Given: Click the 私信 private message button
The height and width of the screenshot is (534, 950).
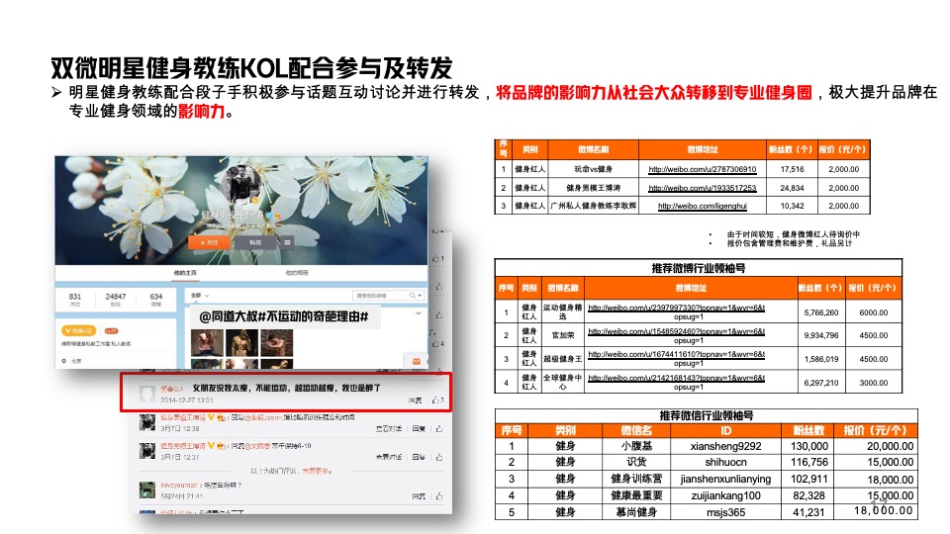Looking at the screenshot, I should pos(255,242).
